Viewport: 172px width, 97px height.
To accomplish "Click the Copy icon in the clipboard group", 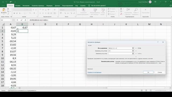I will coord(8,11).
